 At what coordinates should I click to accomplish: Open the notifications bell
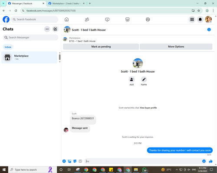click(200, 19)
